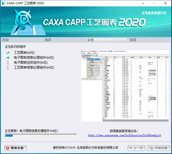
Task: Click the hourglass icon beside 电子图板浏览组件(64位)
Action: point(8,63)
